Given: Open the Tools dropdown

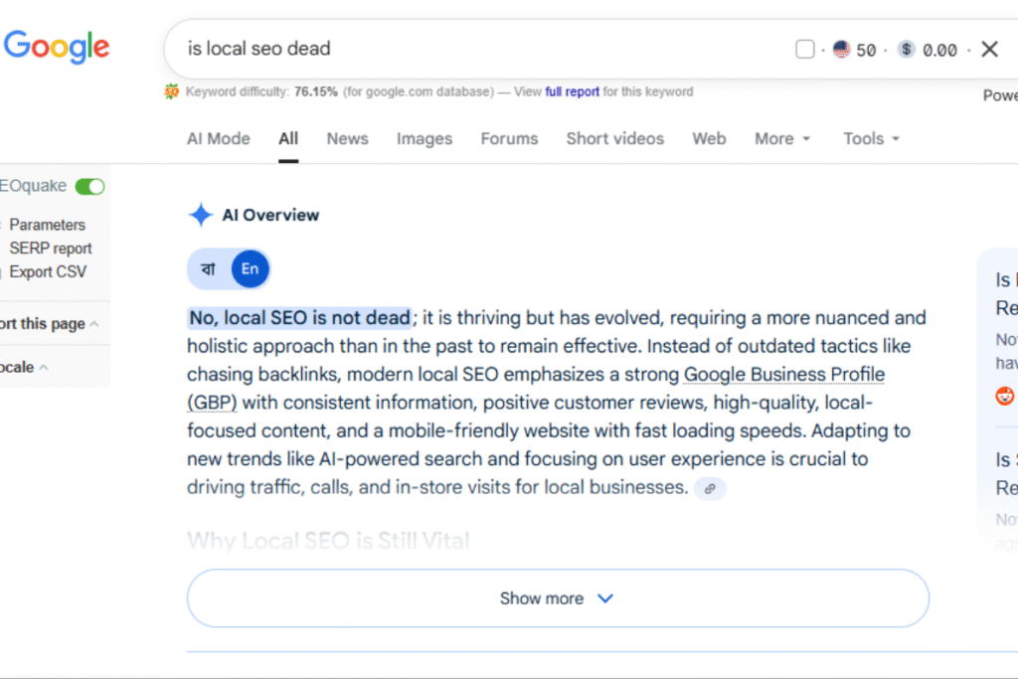Looking at the screenshot, I should (871, 139).
